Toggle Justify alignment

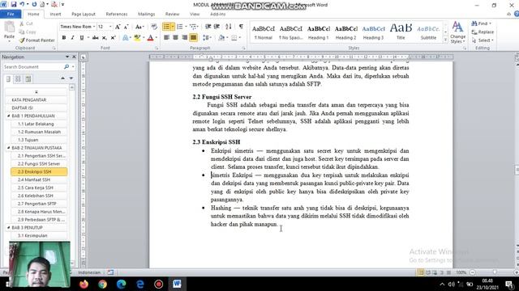click(x=193, y=38)
